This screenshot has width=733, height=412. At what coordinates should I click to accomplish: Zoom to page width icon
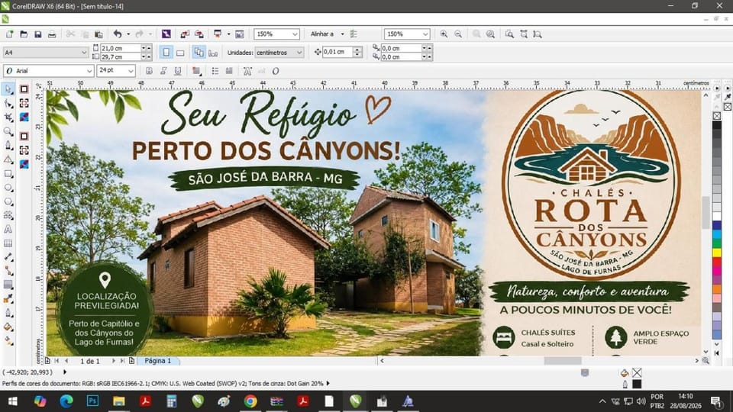point(524,34)
